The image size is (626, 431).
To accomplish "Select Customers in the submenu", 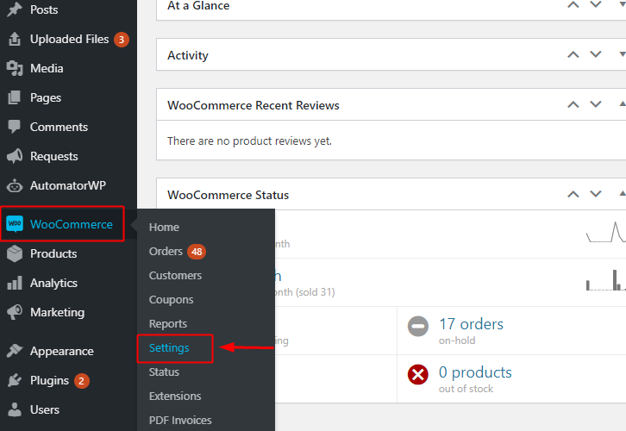I will point(175,275).
